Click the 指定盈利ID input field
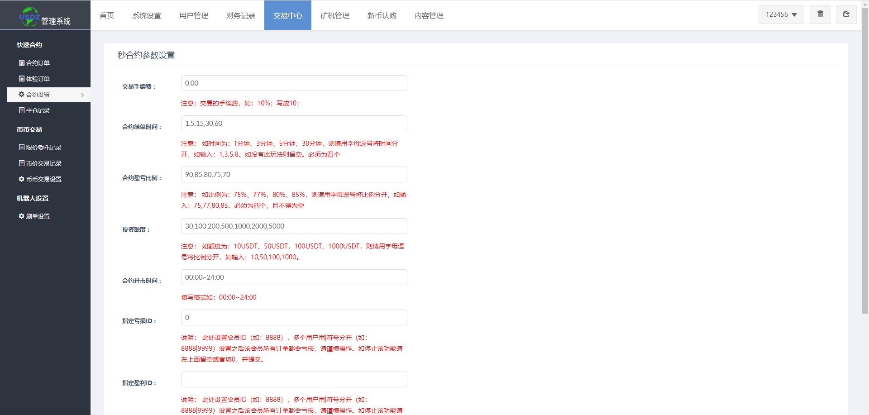Screen dimensions: 869x415 [x=294, y=380]
